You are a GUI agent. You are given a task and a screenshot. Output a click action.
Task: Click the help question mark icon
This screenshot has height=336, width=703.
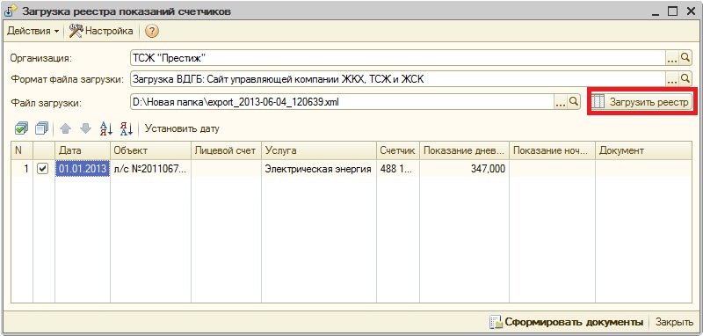click(152, 31)
